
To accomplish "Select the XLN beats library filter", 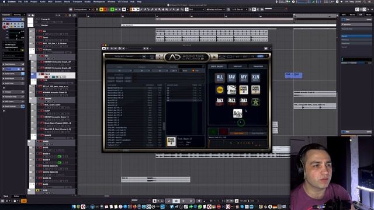I will pyautogui.click(x=255, y=78).
